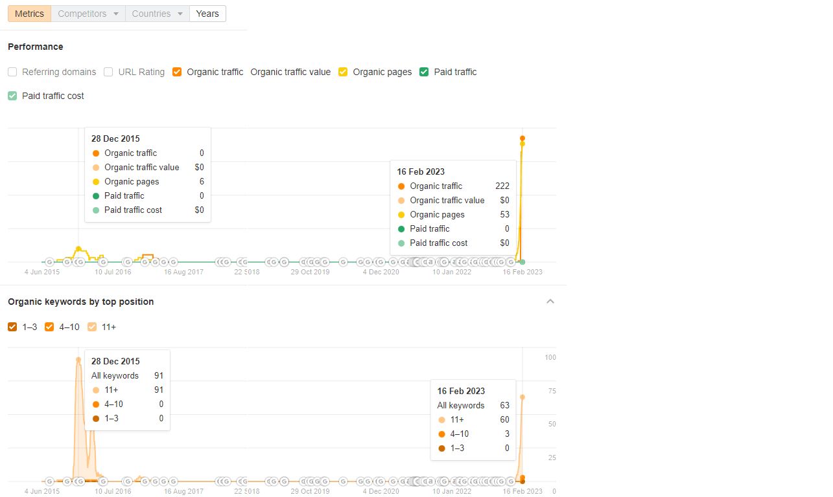Uncheck the Paid traffic cost checkbox
The height and width of the screenshot is (497, 833).
pos(12,96)
